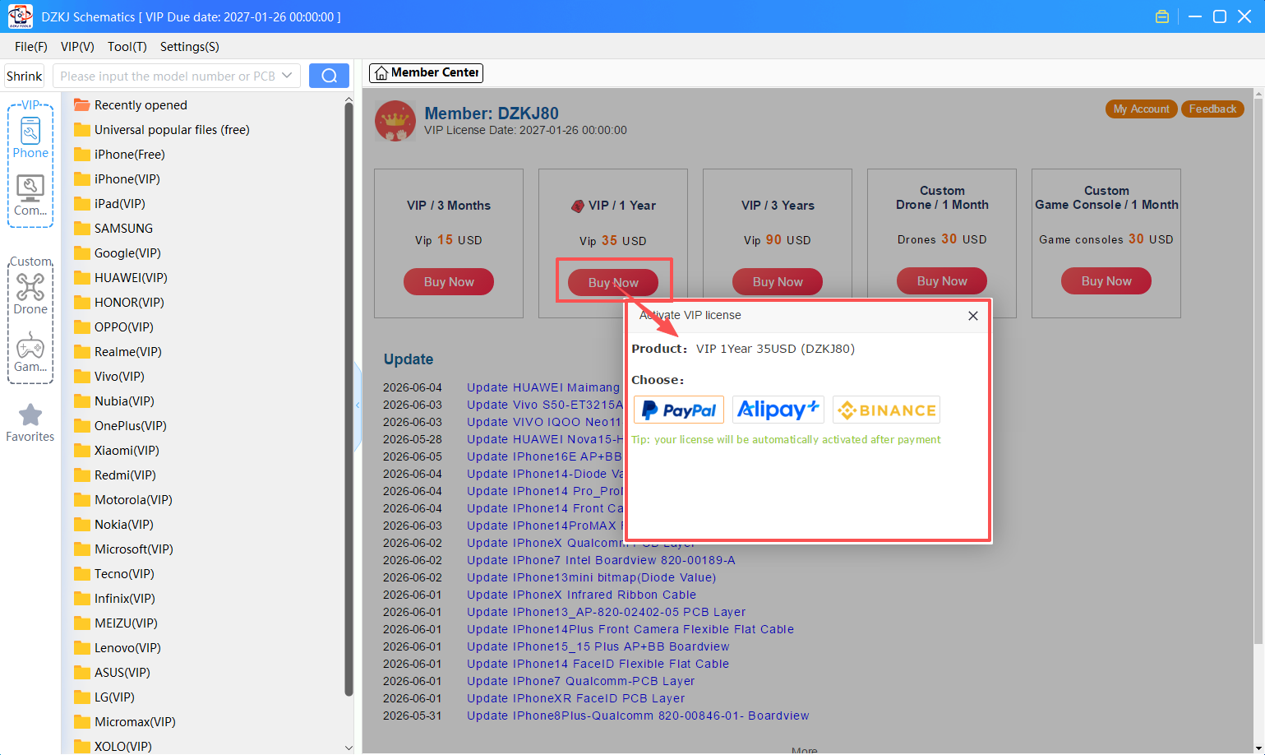Select the Phone category icon
This screenshot has width=1265, height=755.
(30, 137)
